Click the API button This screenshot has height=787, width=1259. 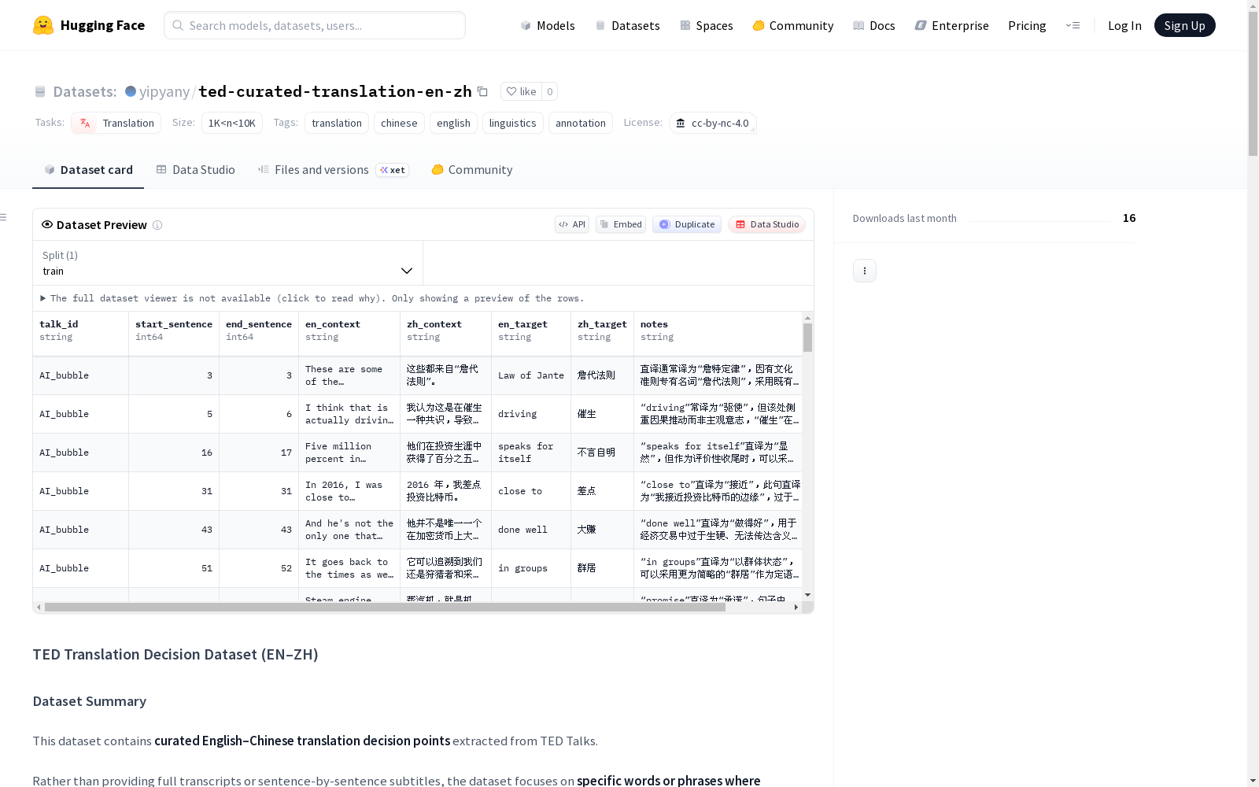click(x=572, y=224)
